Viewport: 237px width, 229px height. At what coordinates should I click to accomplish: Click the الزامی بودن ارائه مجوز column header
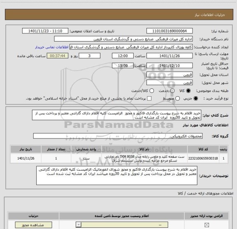click(207, 216)
